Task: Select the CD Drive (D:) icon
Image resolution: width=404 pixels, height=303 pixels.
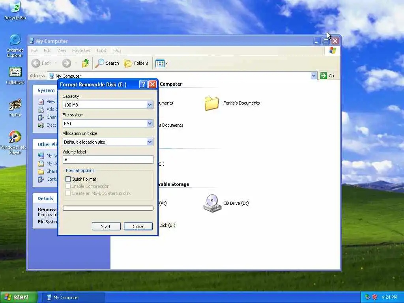Action: 212,203
